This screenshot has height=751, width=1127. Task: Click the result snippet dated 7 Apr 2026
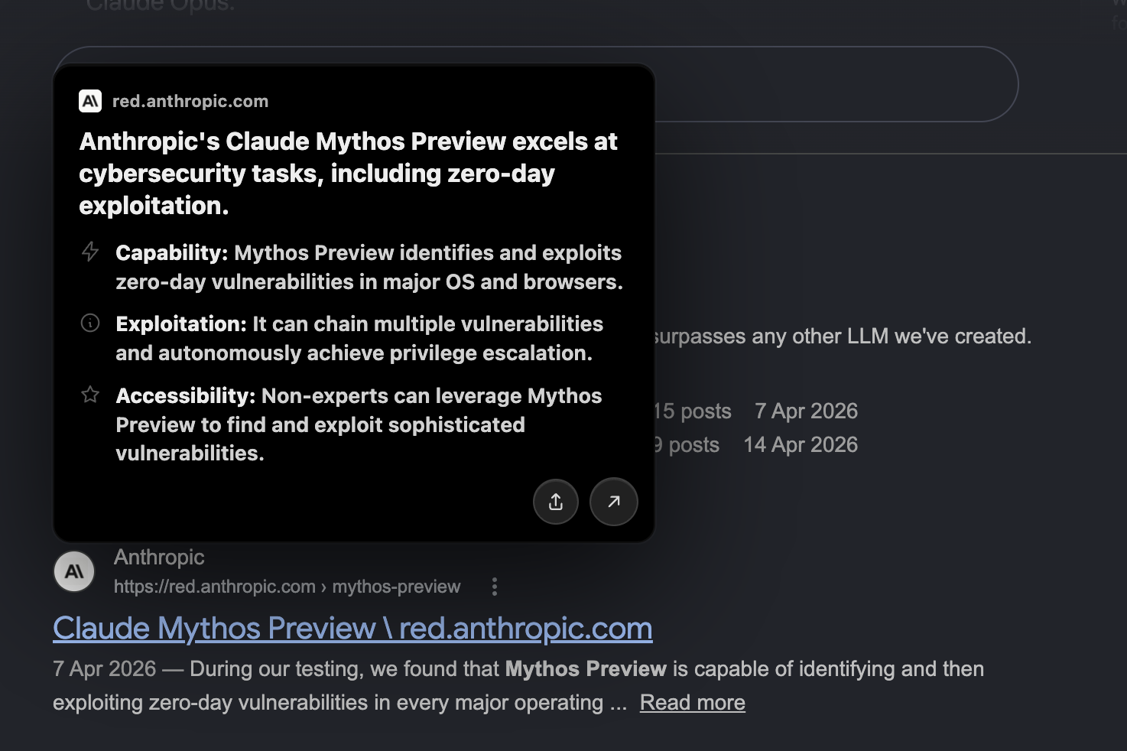(518, 685)
